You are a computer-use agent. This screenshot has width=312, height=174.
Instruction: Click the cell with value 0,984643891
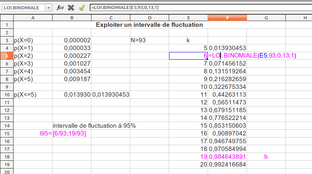(227, 157)
